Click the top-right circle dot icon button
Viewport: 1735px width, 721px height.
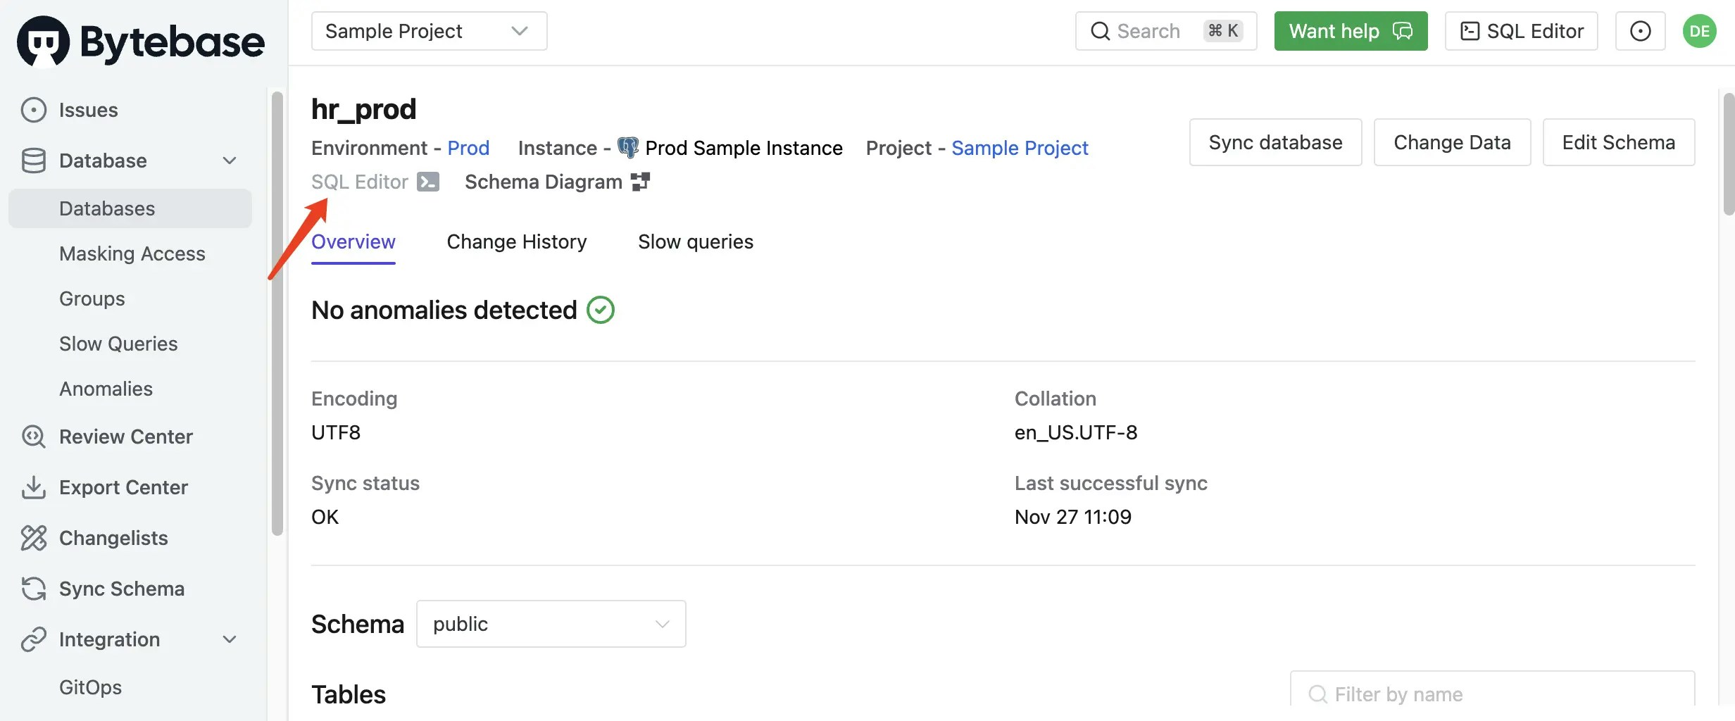[x=1640, y=31]
